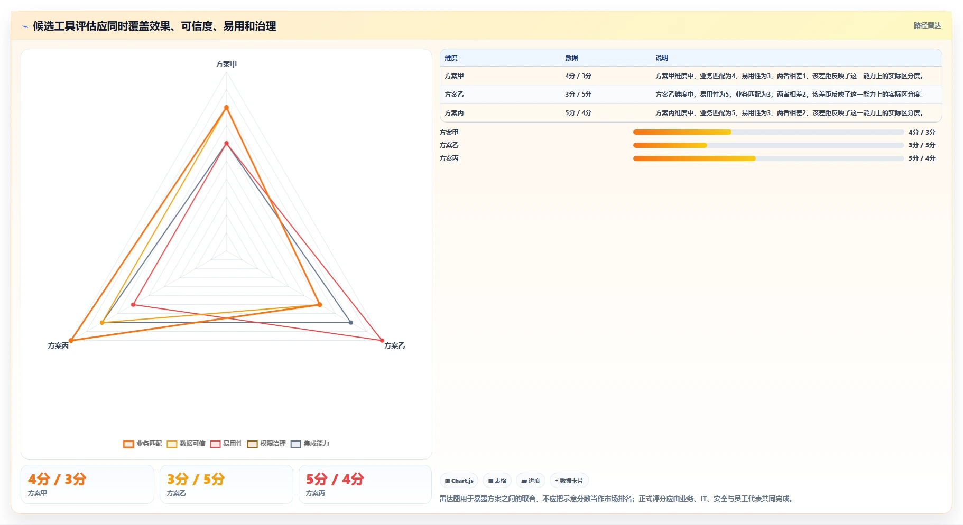Click the 维度 column header
The image size is (963, 525).
(451, 58)
